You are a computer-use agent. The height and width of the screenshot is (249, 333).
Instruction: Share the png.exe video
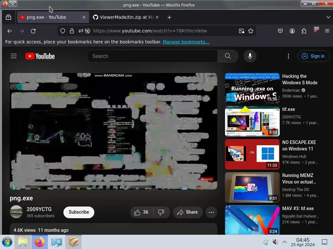click(x=188, y=212)
